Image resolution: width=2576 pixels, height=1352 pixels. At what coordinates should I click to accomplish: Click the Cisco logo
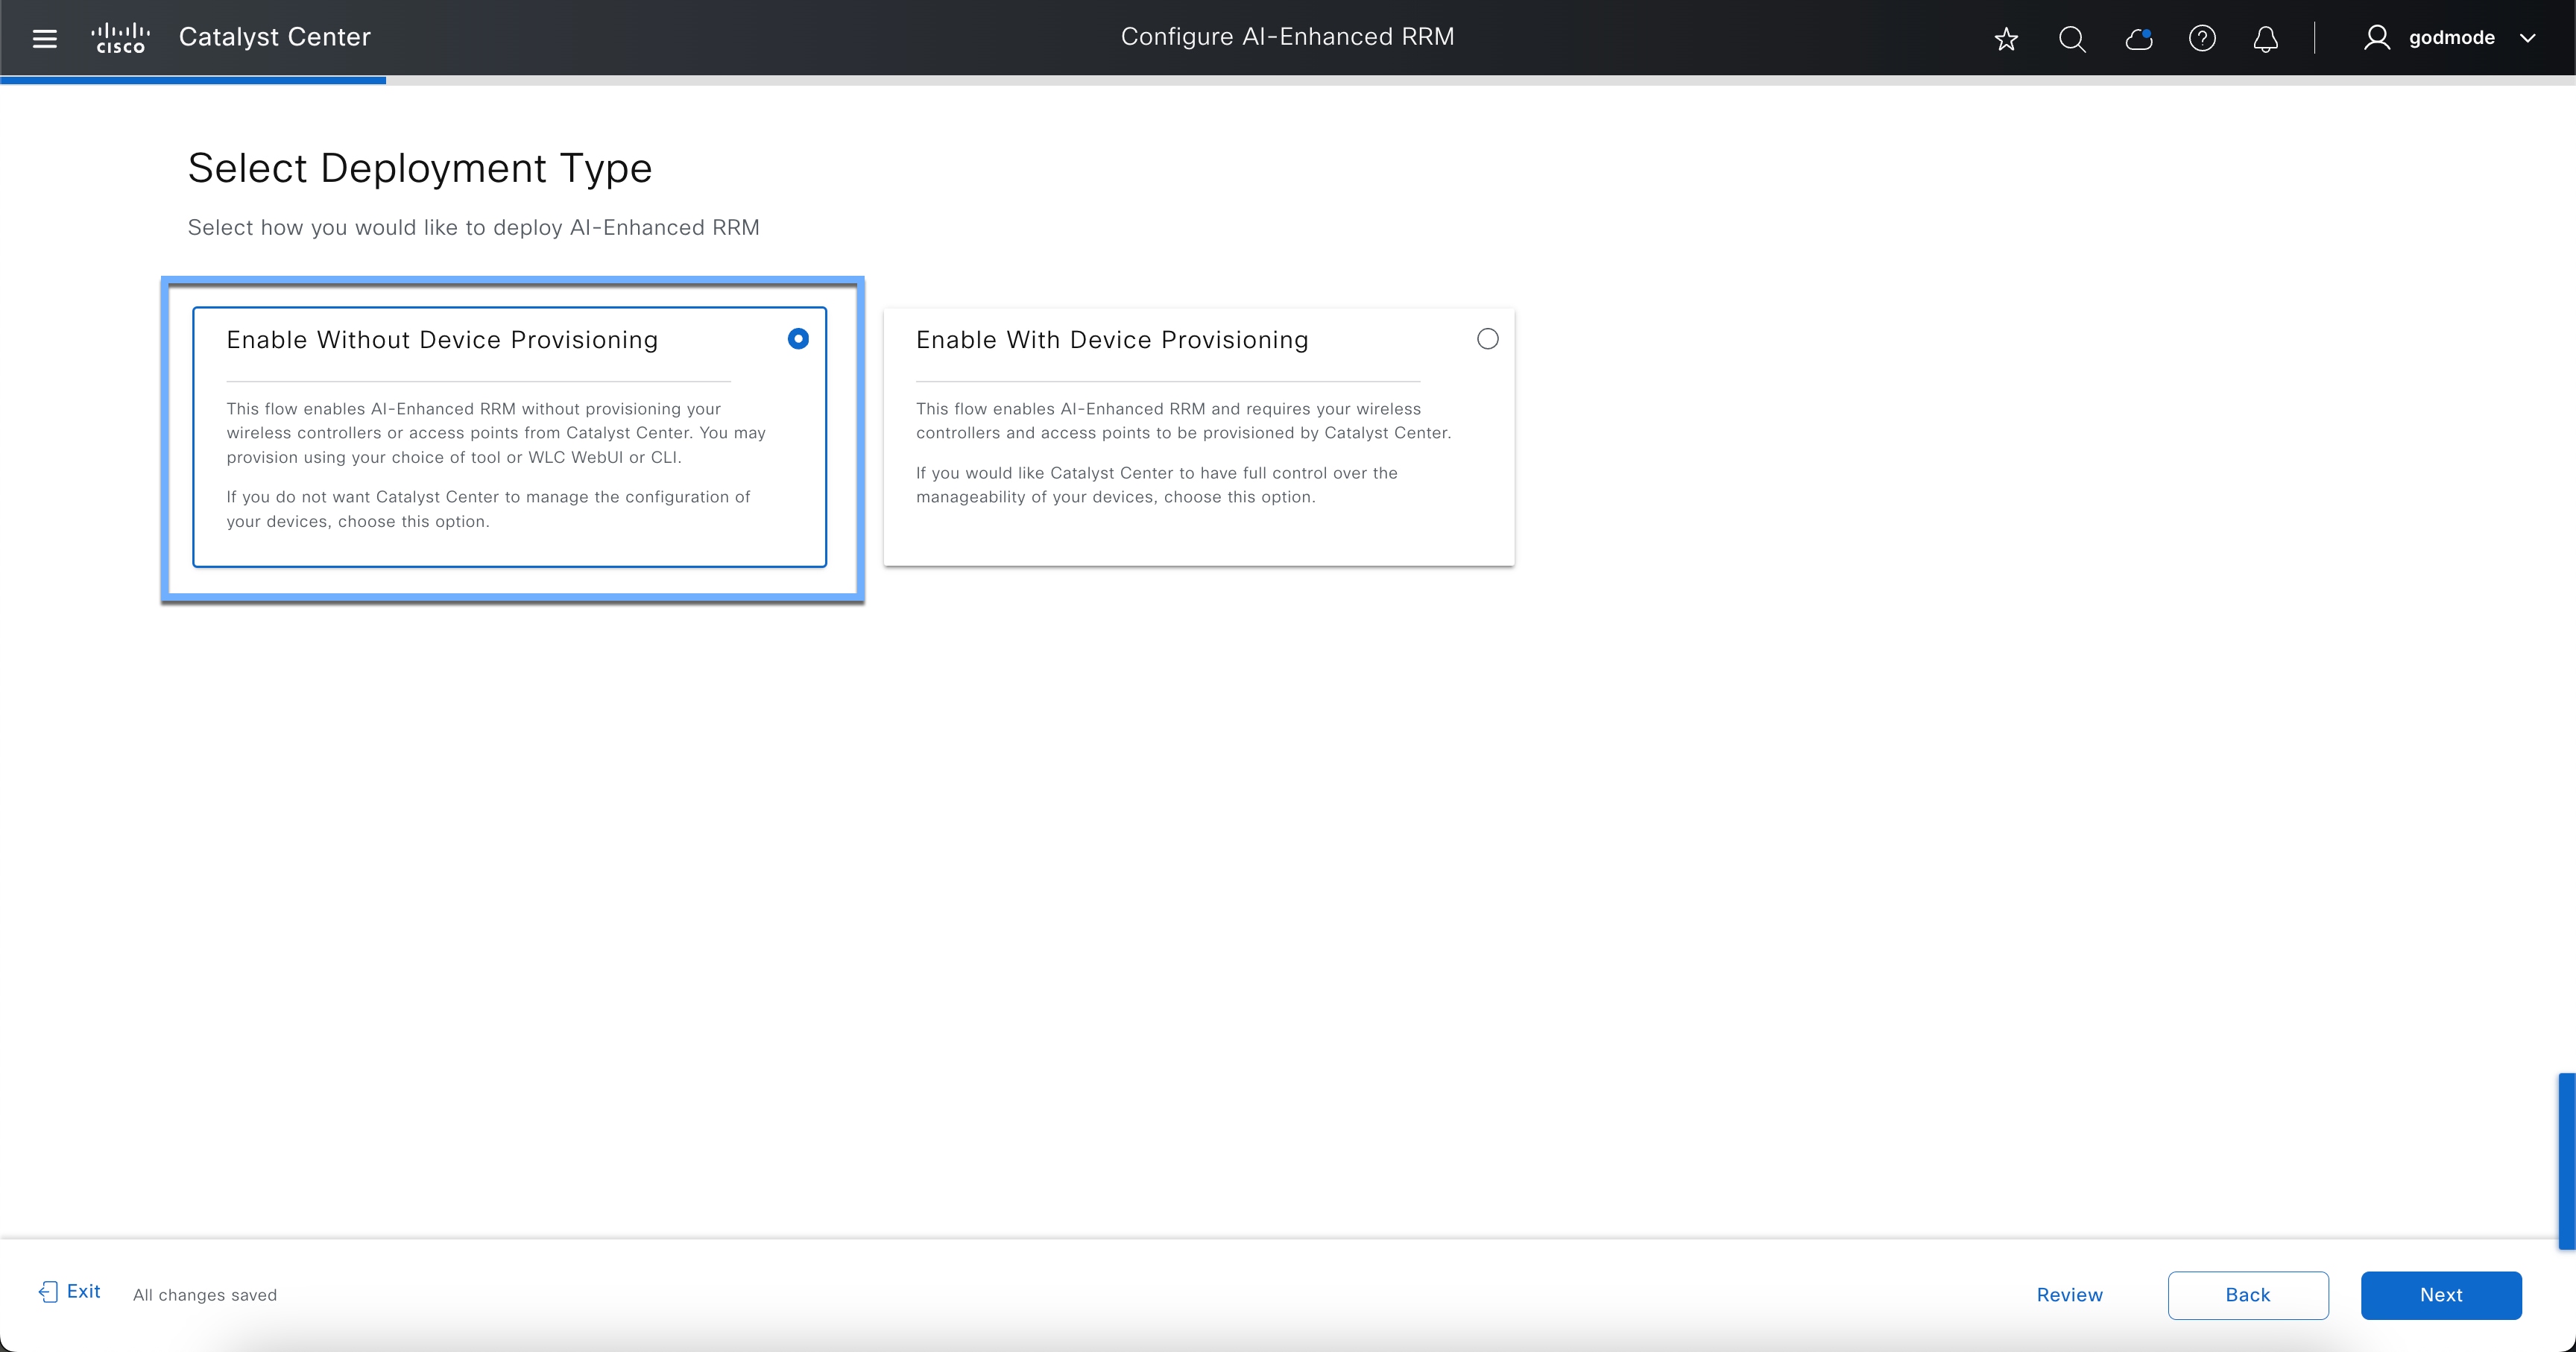[120, 38]
